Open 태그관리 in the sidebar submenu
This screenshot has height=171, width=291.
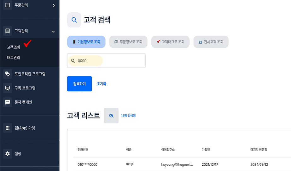(x=14, y=58)
